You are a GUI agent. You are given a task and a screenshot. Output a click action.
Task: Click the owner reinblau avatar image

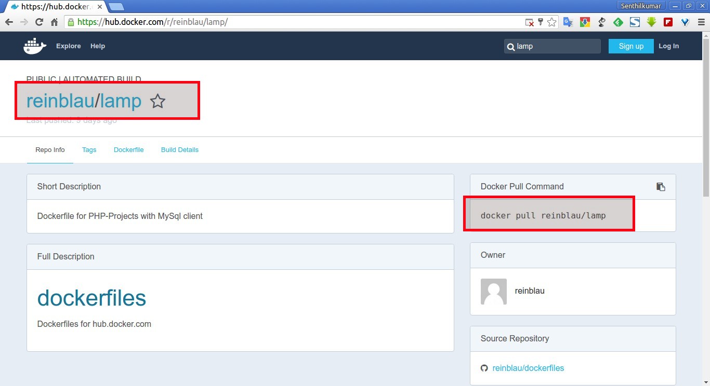point(494,291)
